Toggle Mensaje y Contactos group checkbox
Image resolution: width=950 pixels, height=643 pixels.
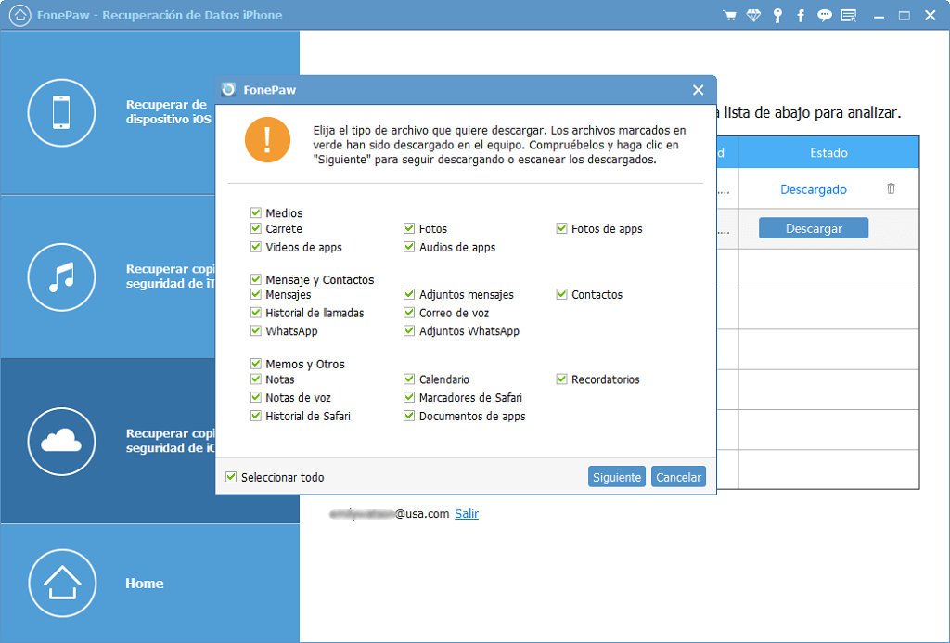click(x=256, y=279)
